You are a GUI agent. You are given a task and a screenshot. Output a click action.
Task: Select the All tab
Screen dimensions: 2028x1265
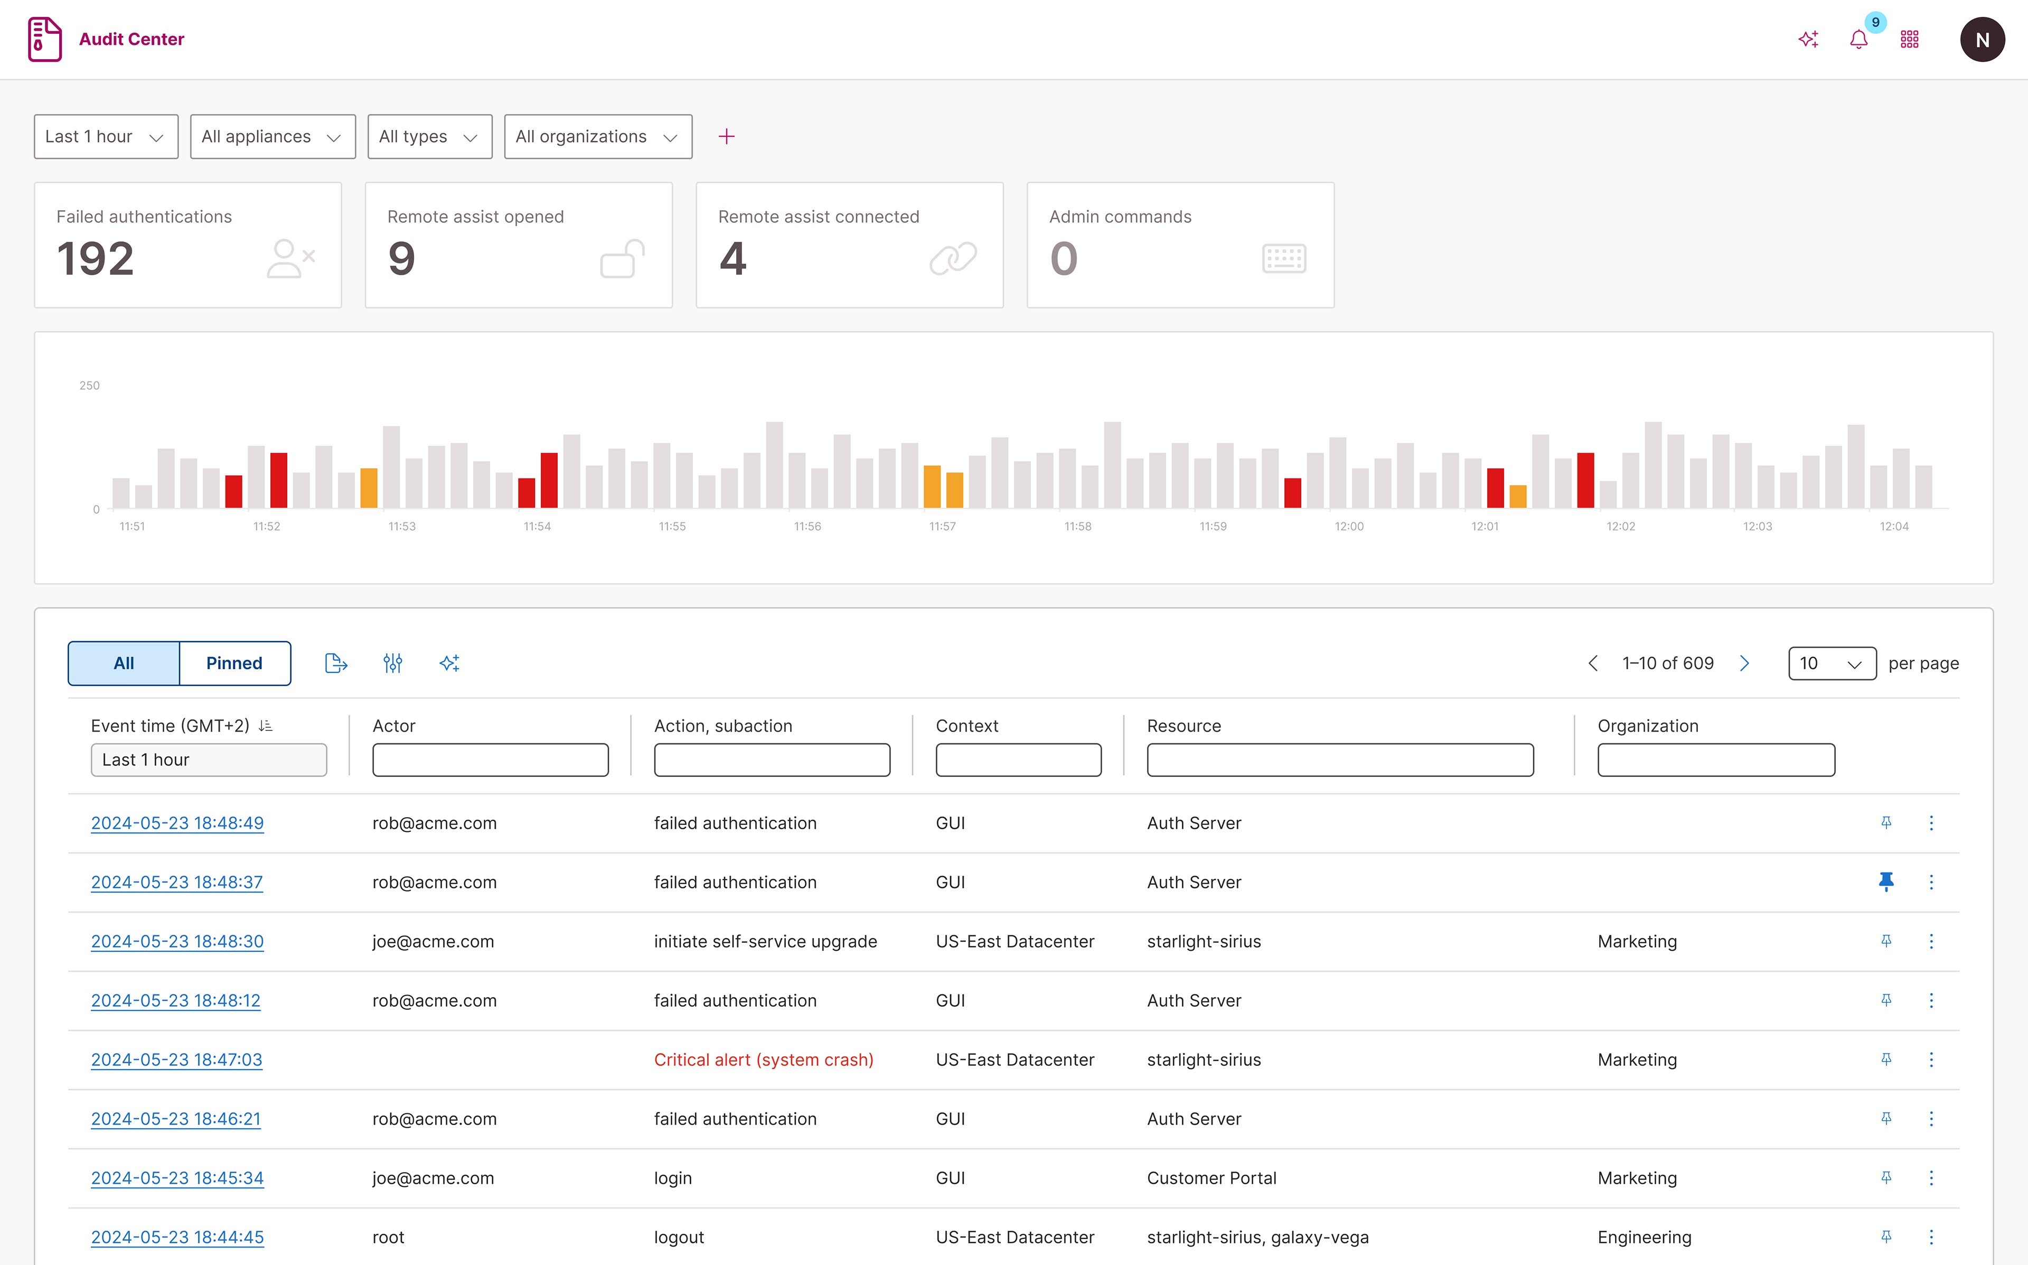(x=124, y=663)
